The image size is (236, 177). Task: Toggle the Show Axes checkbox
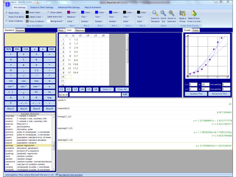click(x=7, y=13)
